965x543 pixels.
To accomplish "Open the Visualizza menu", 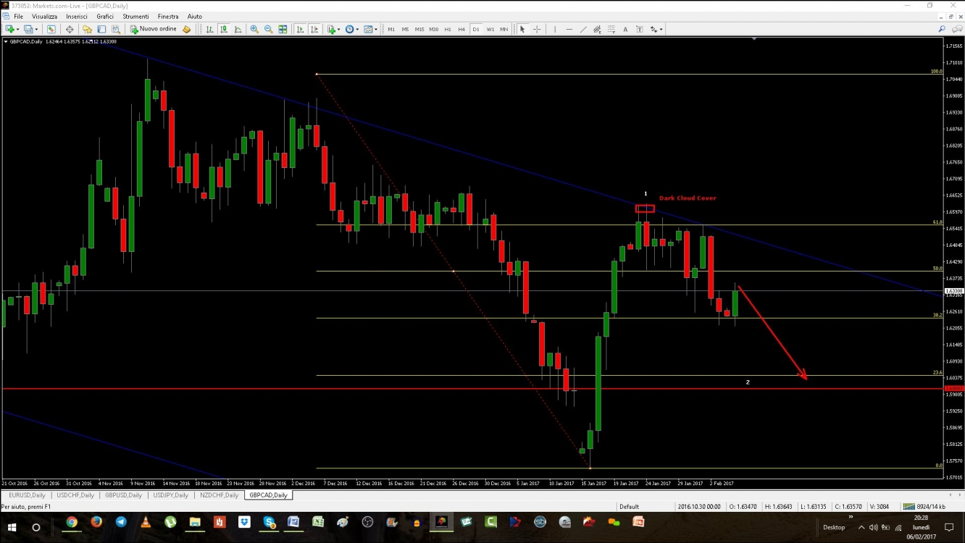I will [x=44, y=16].
